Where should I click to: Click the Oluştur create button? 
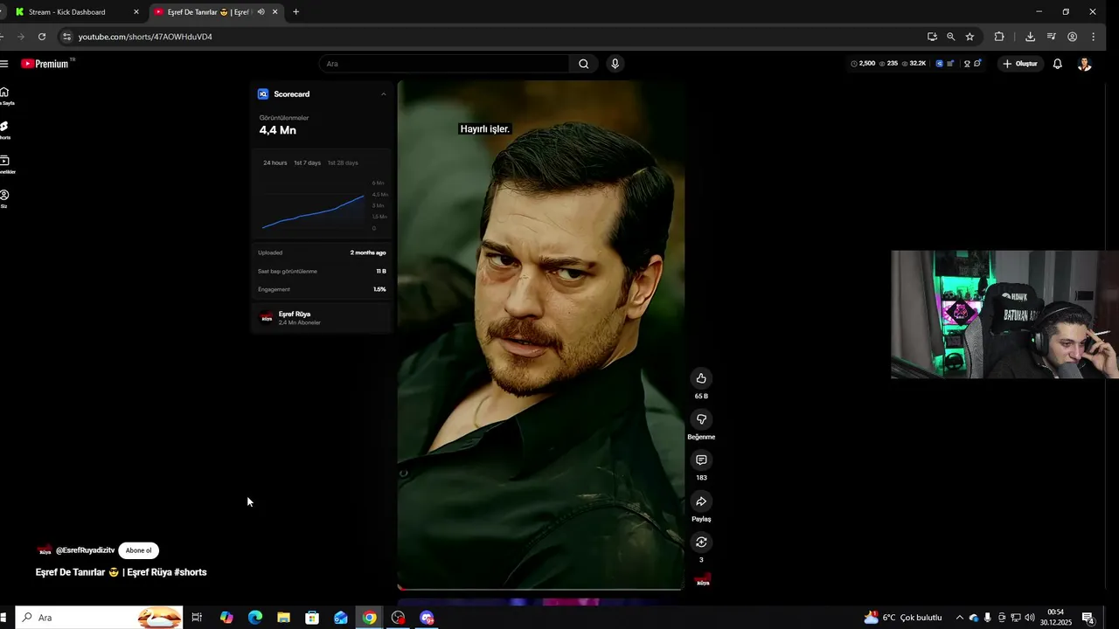(x=1020, y=64)
